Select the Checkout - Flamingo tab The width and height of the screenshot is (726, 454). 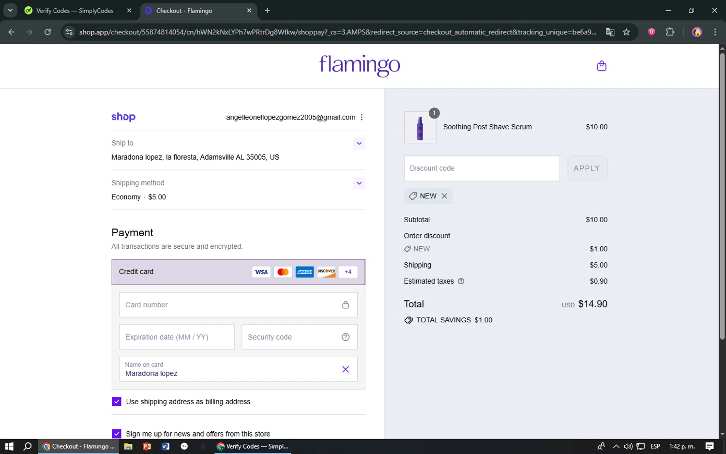[184, 11]
